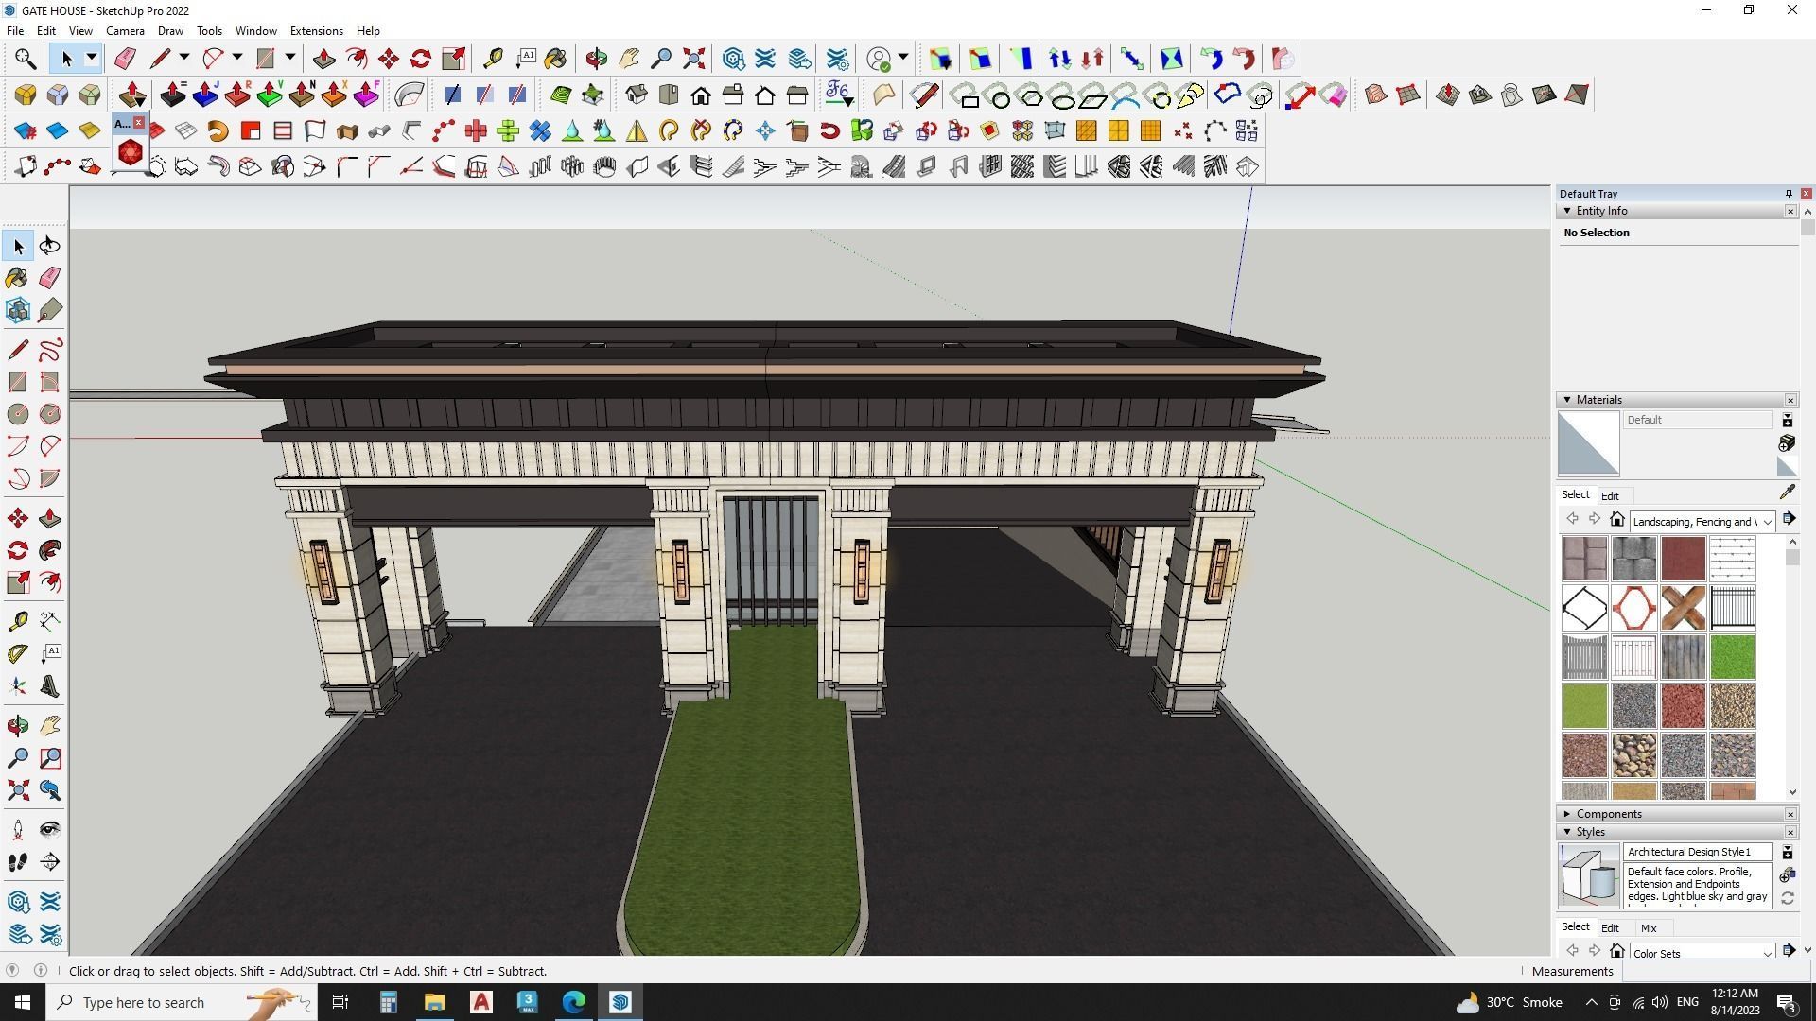Open the Window menu
This screenshot has width=1816, height=1021.
click(255, 31)
